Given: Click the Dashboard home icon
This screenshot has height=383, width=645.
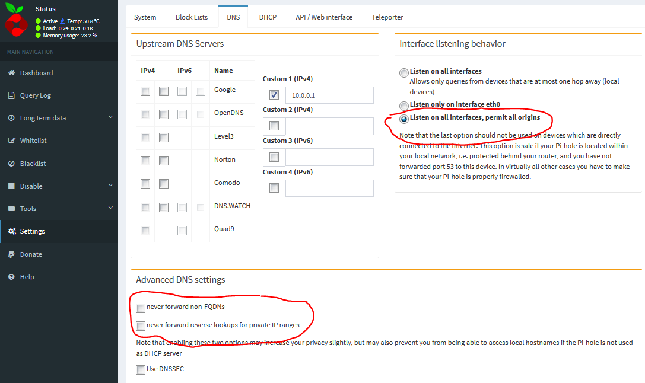Looking at the screenshot, I should pos(11,73).
